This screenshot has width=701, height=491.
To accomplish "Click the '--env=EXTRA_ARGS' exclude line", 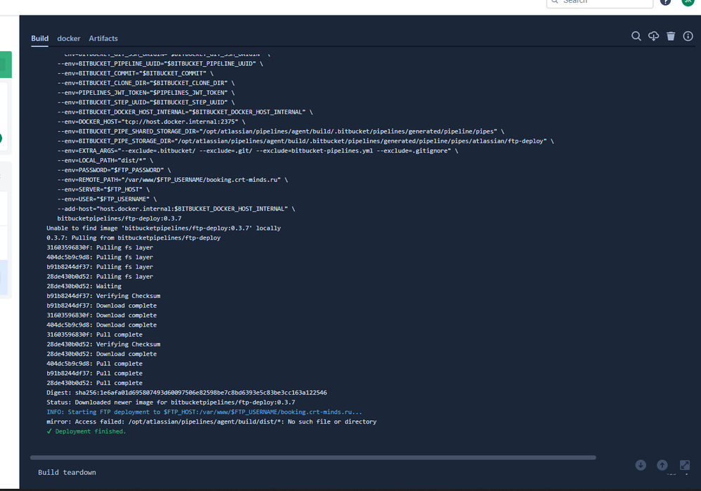I will click(x=258, y=151).
